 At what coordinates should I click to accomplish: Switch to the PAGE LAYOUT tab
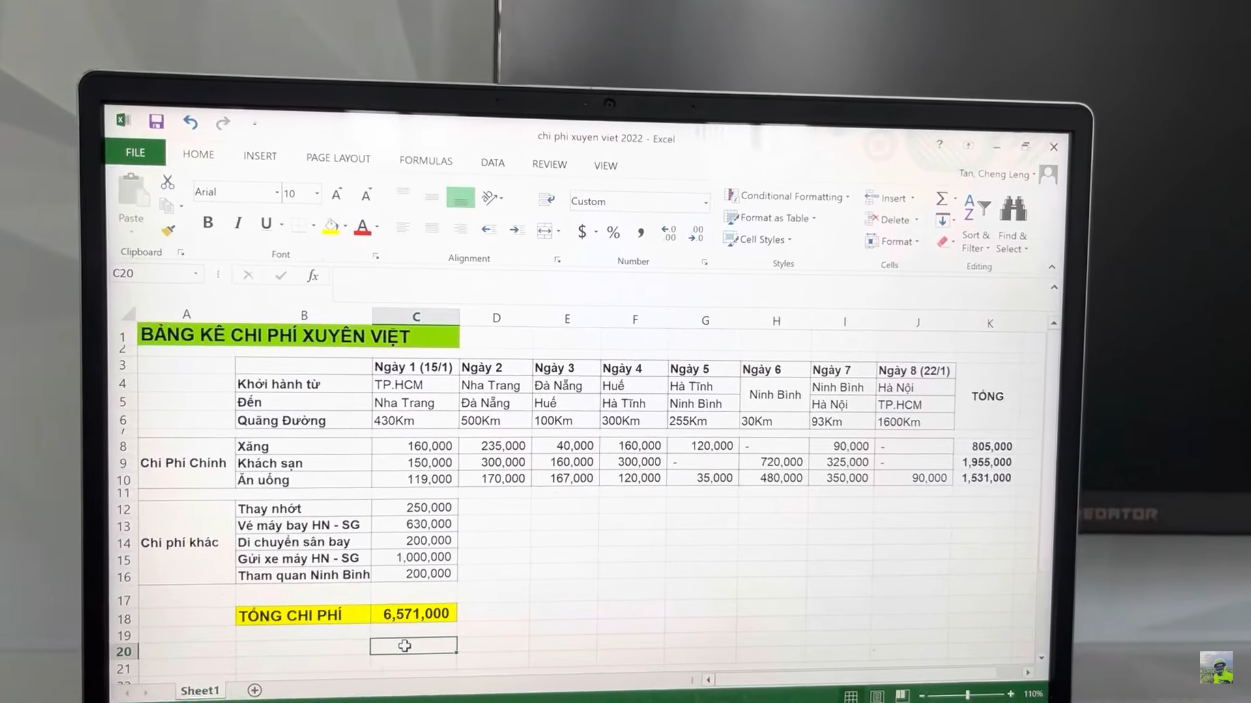pyautogui.click(x=338, y=158)
